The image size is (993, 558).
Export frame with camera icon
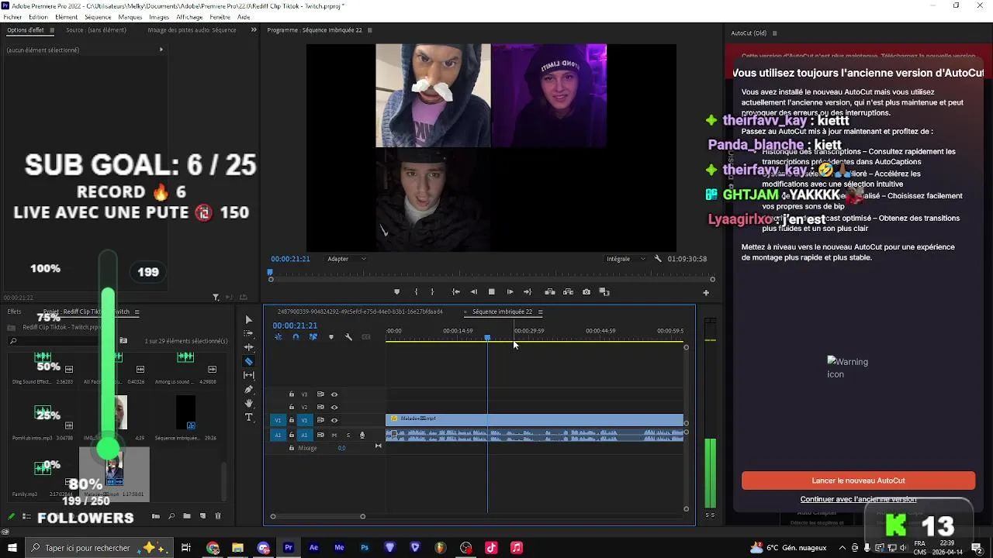(x=586, y=292)
